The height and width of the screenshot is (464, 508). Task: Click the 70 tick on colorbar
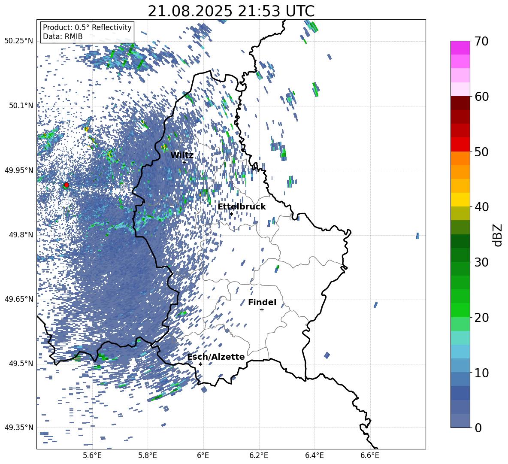coord(481,41)
